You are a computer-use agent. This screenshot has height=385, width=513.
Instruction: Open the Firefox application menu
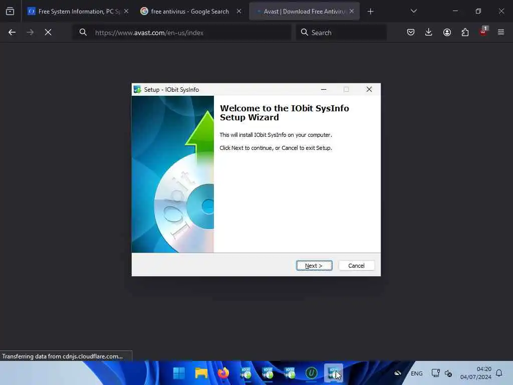(501, 32)
